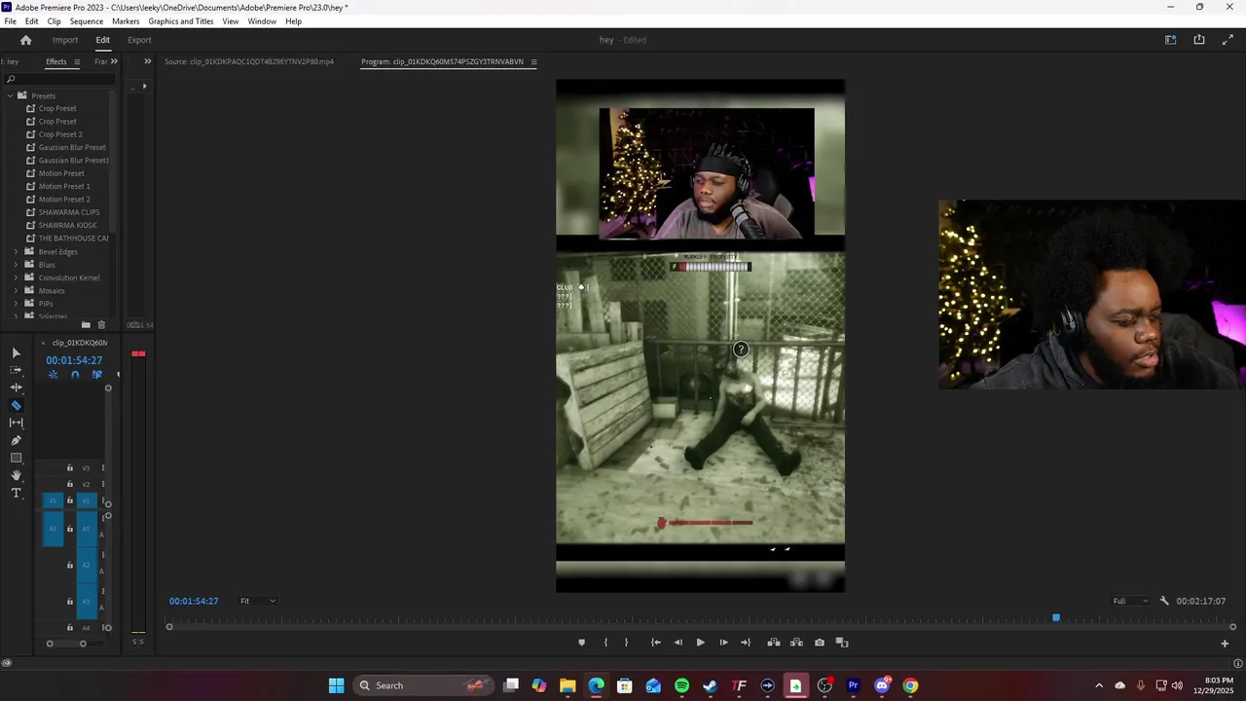Click the Lift button
The height and width of the screenshot is (701, 1246).
[x=774, y=643]
